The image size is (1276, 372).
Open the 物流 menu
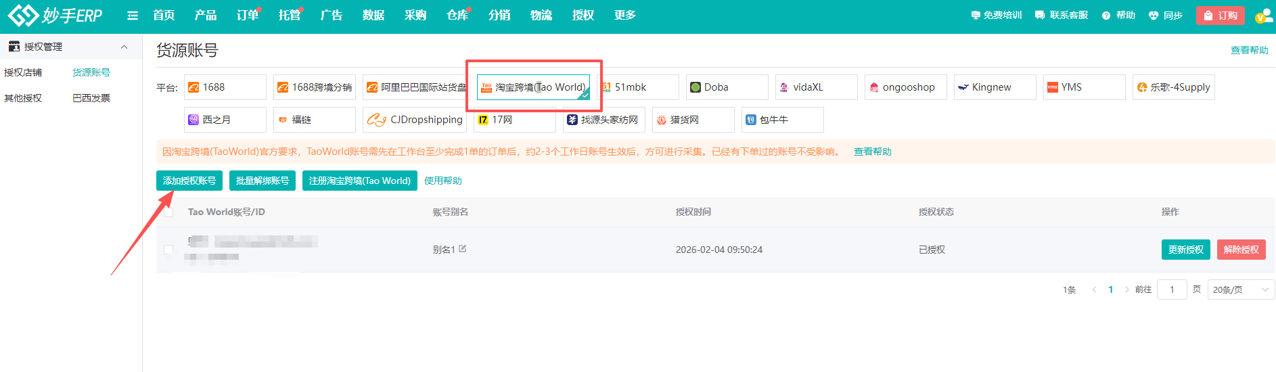click(x=541, y=15)
